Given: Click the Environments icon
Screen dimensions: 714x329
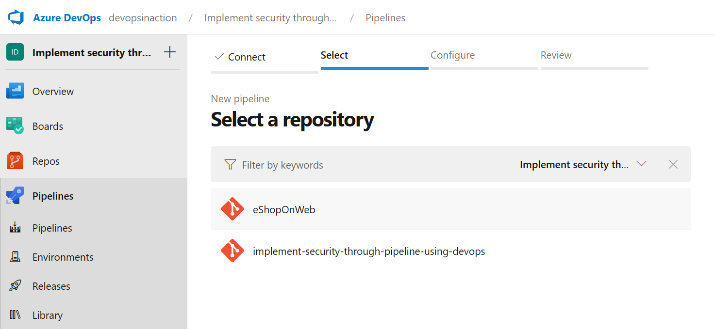Looking at the screenshot, I should 15,257.
